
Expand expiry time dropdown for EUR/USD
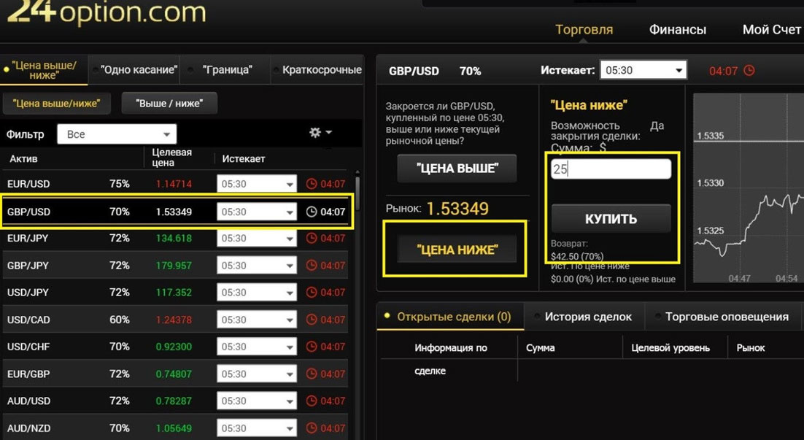[x=257, y=184]
